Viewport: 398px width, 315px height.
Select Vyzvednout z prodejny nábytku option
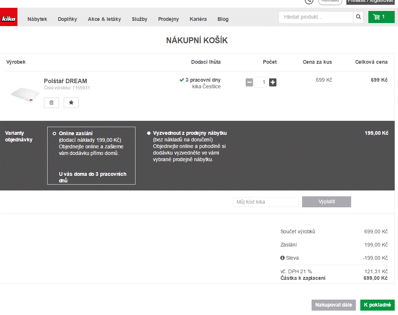(x=149, y=133)
